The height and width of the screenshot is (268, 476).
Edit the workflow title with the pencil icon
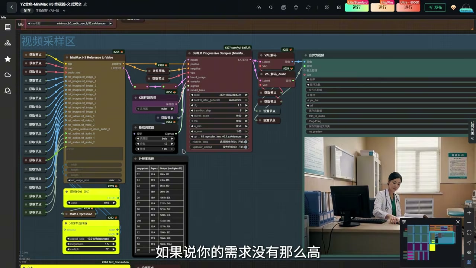85,4
